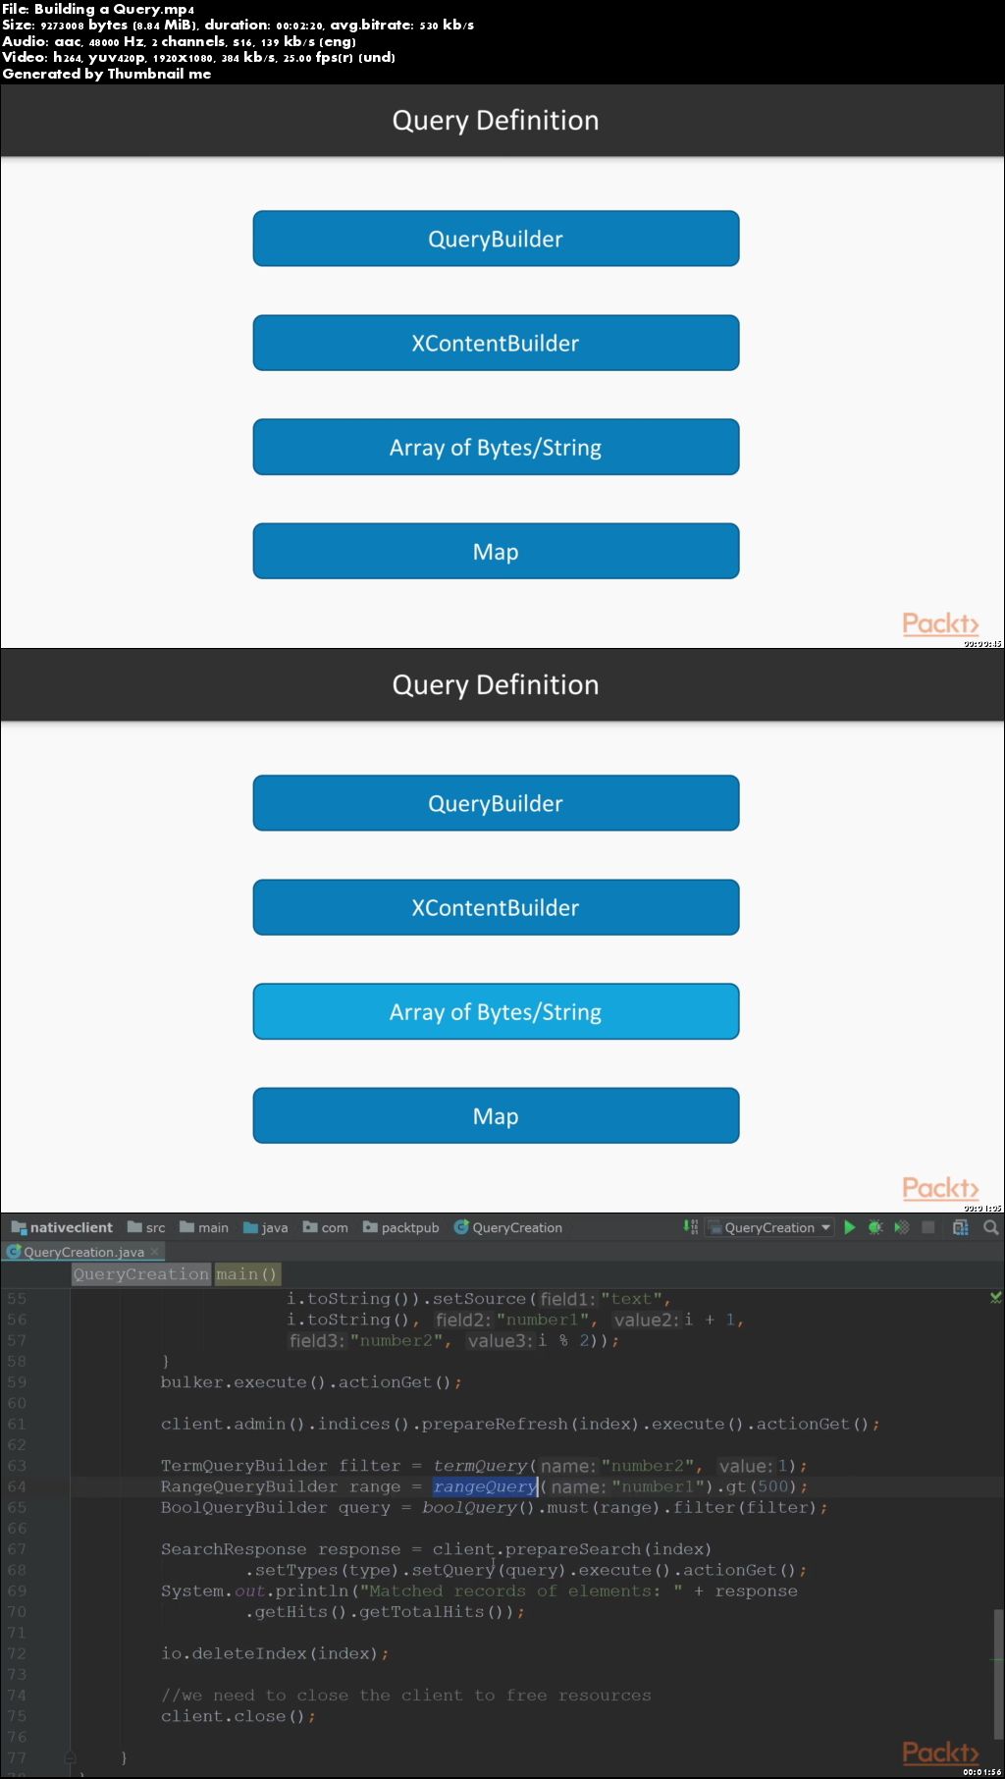Run QueryCreation with coverage icon
This screenshot has width=1005, height=1779.
click(x=902, y=1227)
